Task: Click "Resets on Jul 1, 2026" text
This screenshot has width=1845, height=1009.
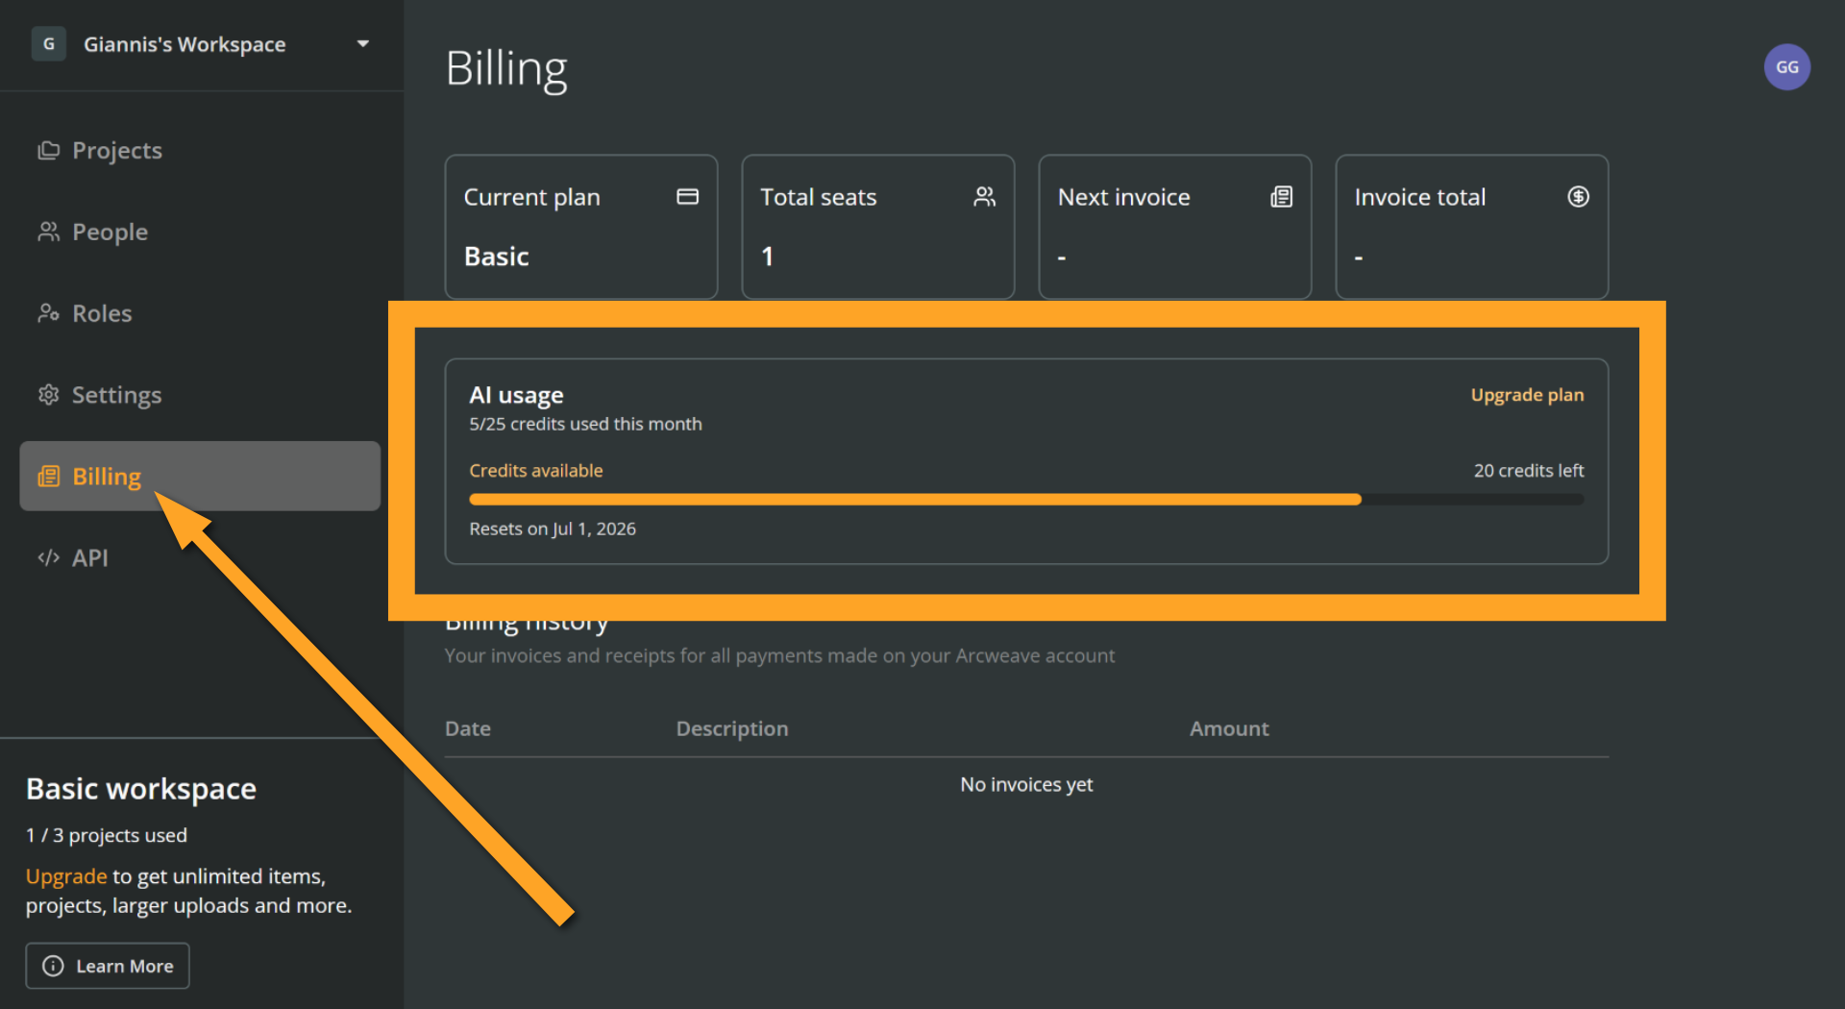Action: 553,529
